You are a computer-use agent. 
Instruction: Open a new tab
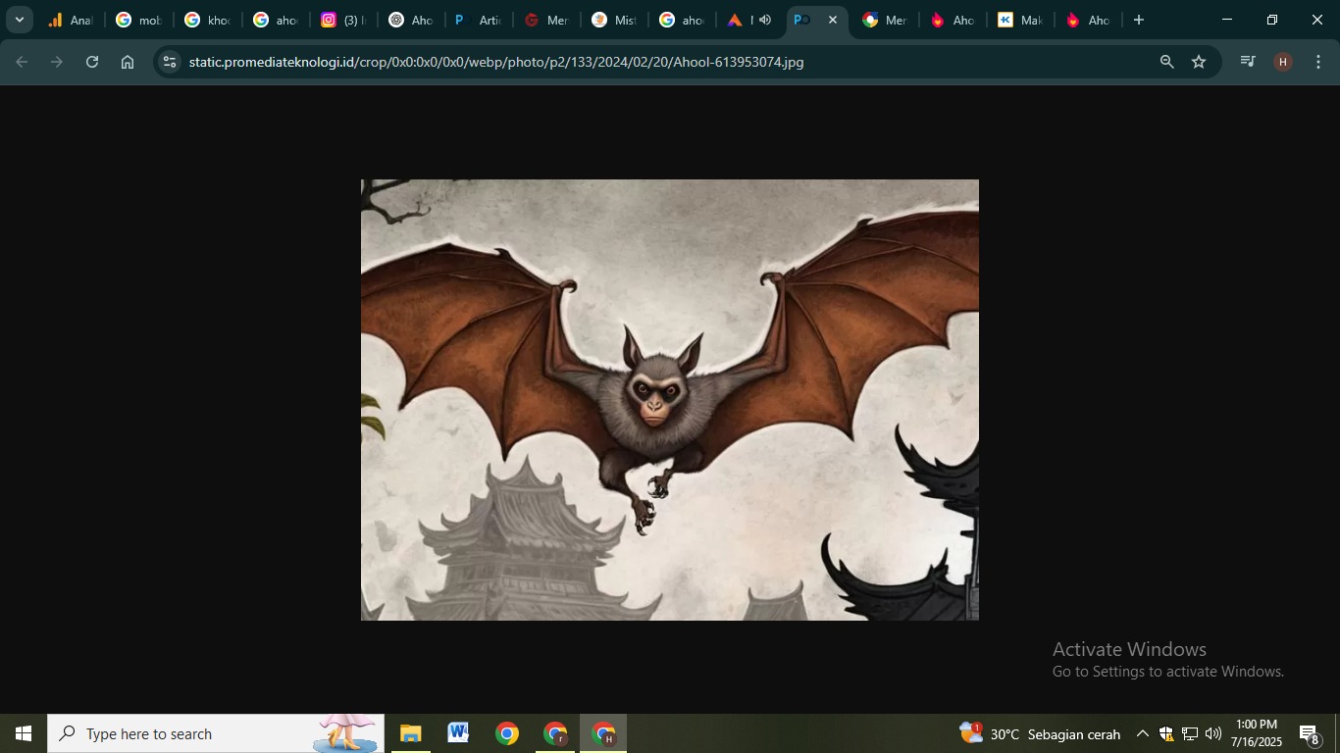pos(1139,20)
